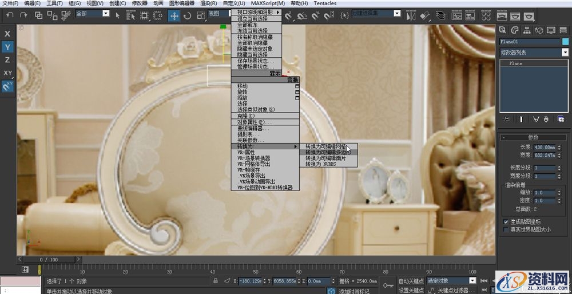Click the Redo arrow icon
This screenshot has height=294, width=572.
(23, 15)
